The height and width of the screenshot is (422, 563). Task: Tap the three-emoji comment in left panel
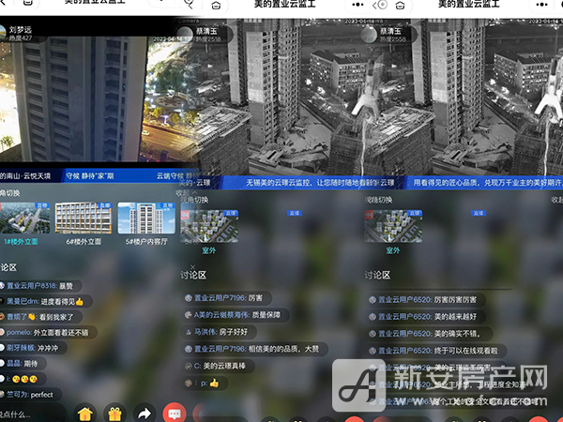23,379
